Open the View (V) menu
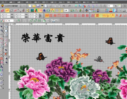Image resolution: width=127 pixels, height=99 pixels. tap(20, 2)
